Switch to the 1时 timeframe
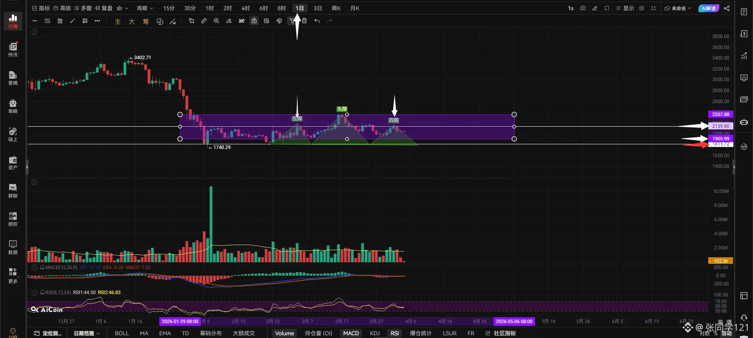Image resolution: width=753 pixels, height=338 pixels. 210,8
